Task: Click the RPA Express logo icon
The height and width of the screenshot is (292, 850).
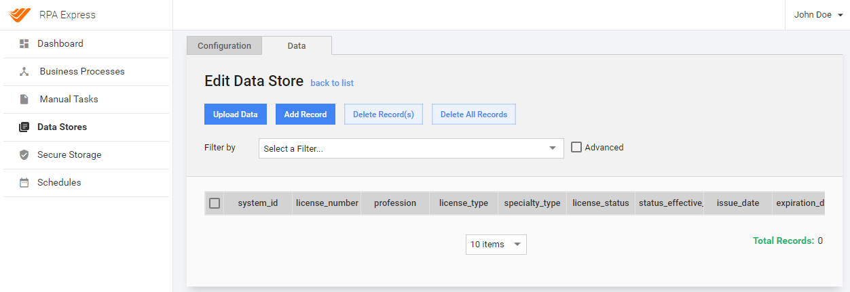Action: click(x=20, y=15)
